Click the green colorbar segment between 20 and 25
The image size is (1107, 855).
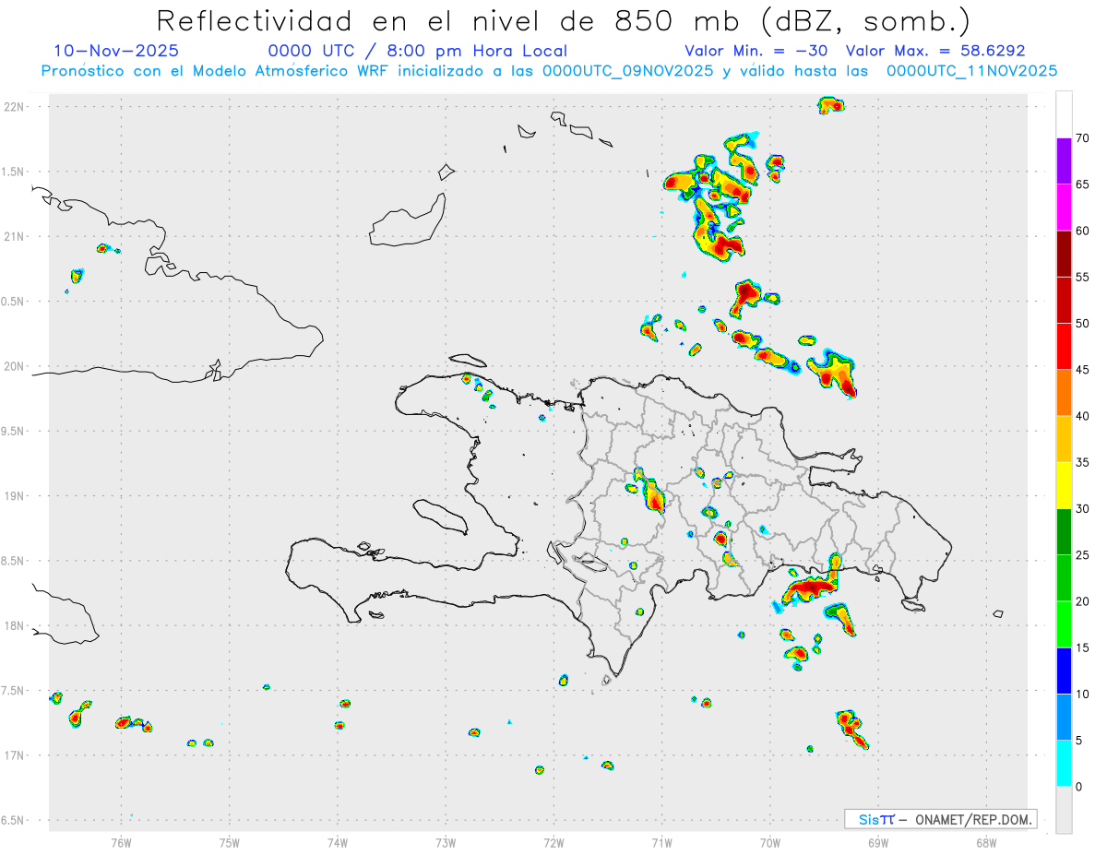pos(1064,578)
